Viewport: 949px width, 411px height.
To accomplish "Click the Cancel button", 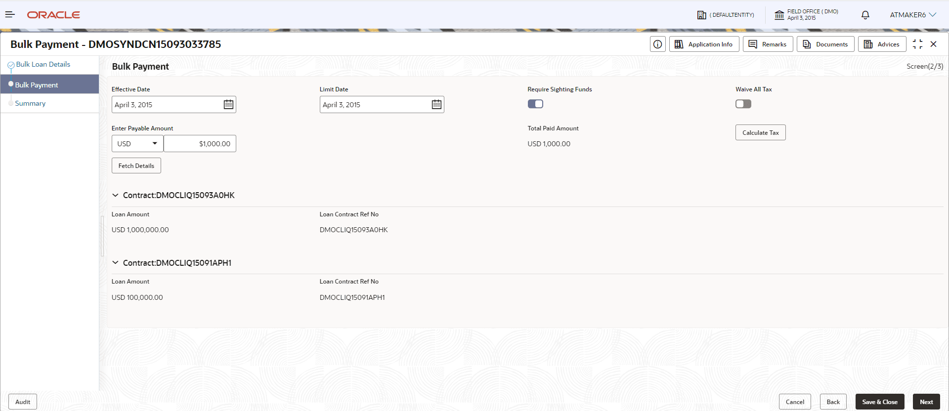I will click(795, 402).
